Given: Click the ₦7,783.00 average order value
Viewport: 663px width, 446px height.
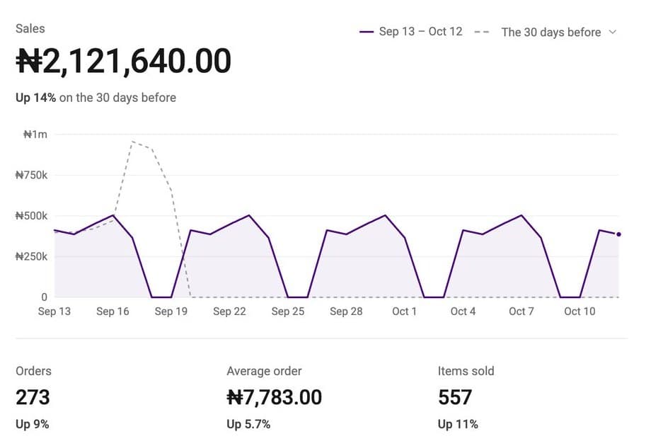Looking at the screenshot, I should coord(274,397).
